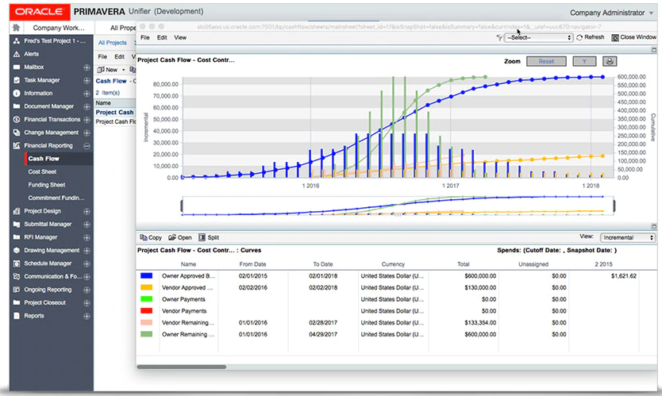This screenshot has height=396, width=662.
Task: Click the Y zoom button
Action: [584, 62]
